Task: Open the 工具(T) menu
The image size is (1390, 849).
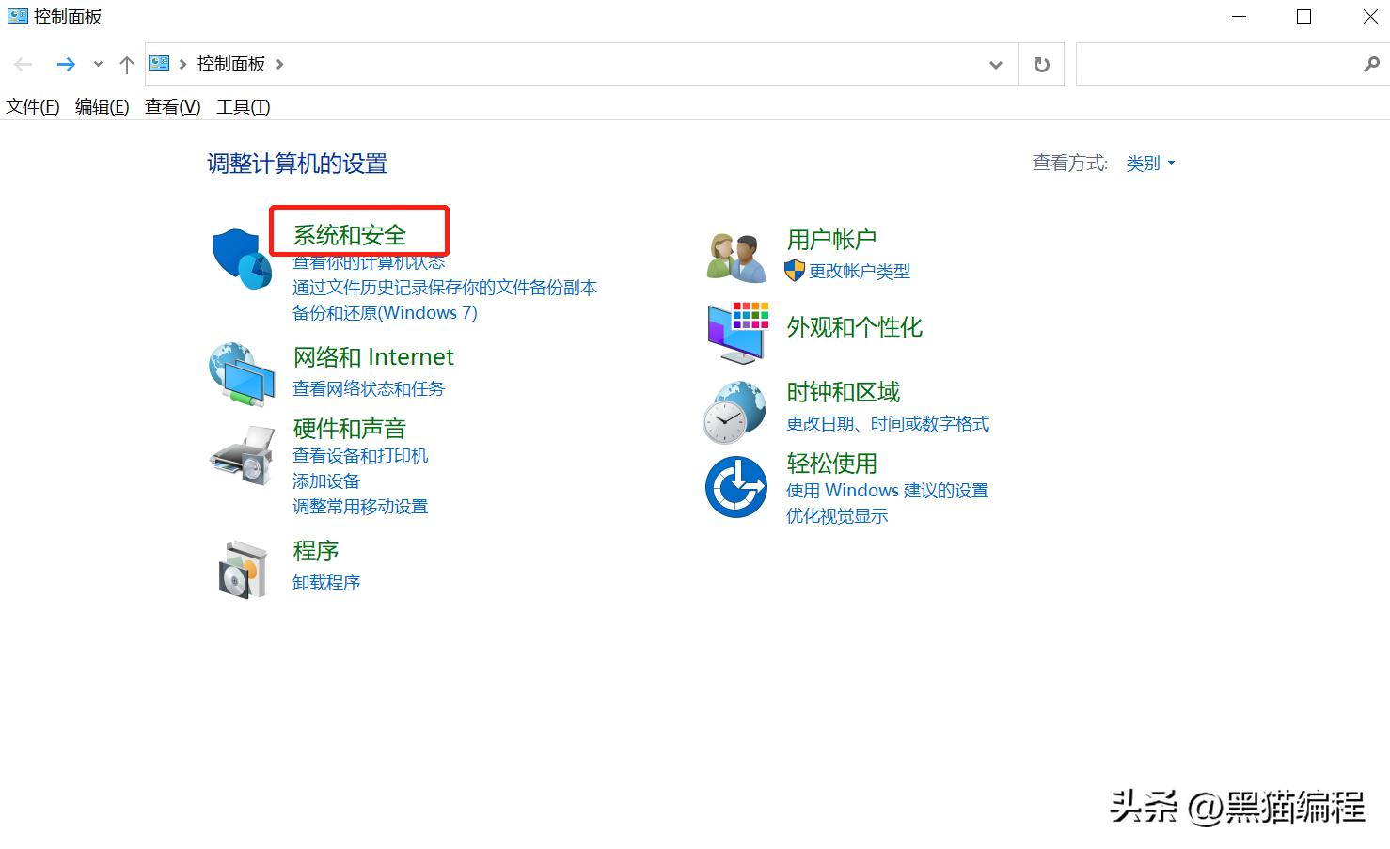Action: point(242,106)
